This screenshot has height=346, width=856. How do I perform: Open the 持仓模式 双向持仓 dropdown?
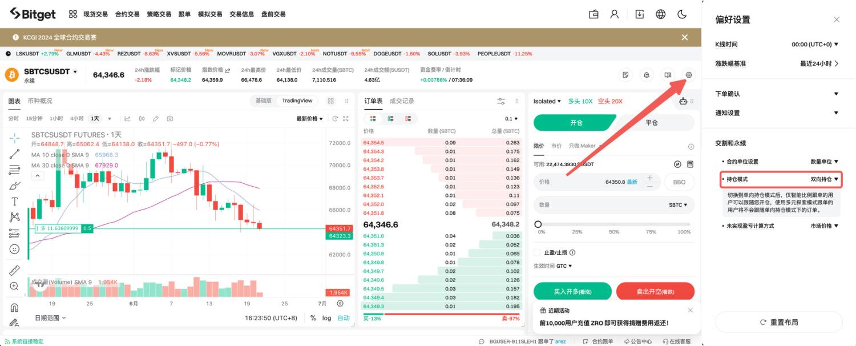(821, 179)
